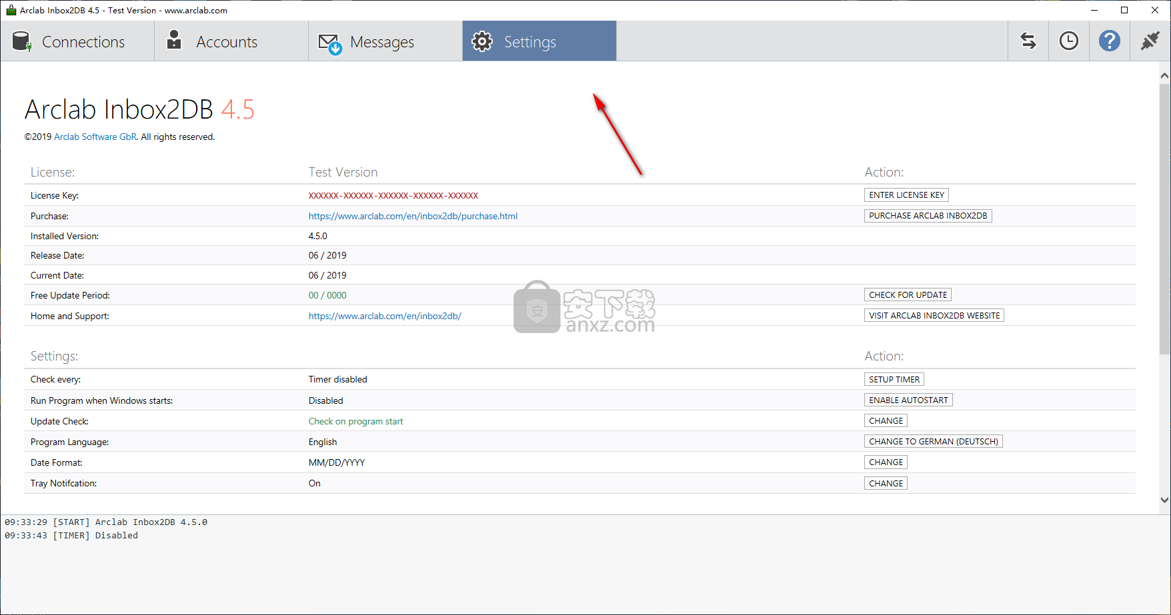Maximize the application window
The image size is (1171, 615).
1124,10
